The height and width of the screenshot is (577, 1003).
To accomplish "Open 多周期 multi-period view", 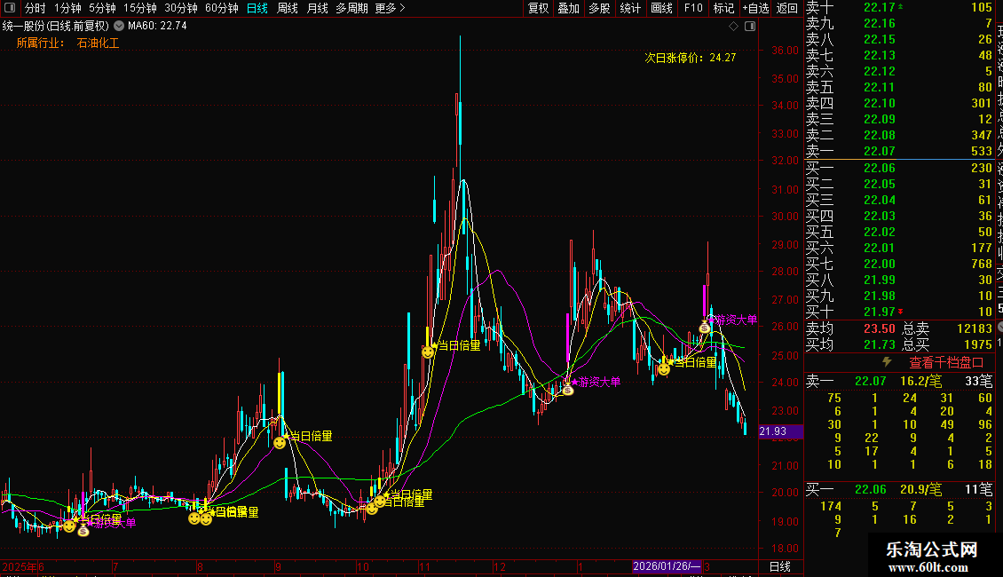I will click(351, 8).
